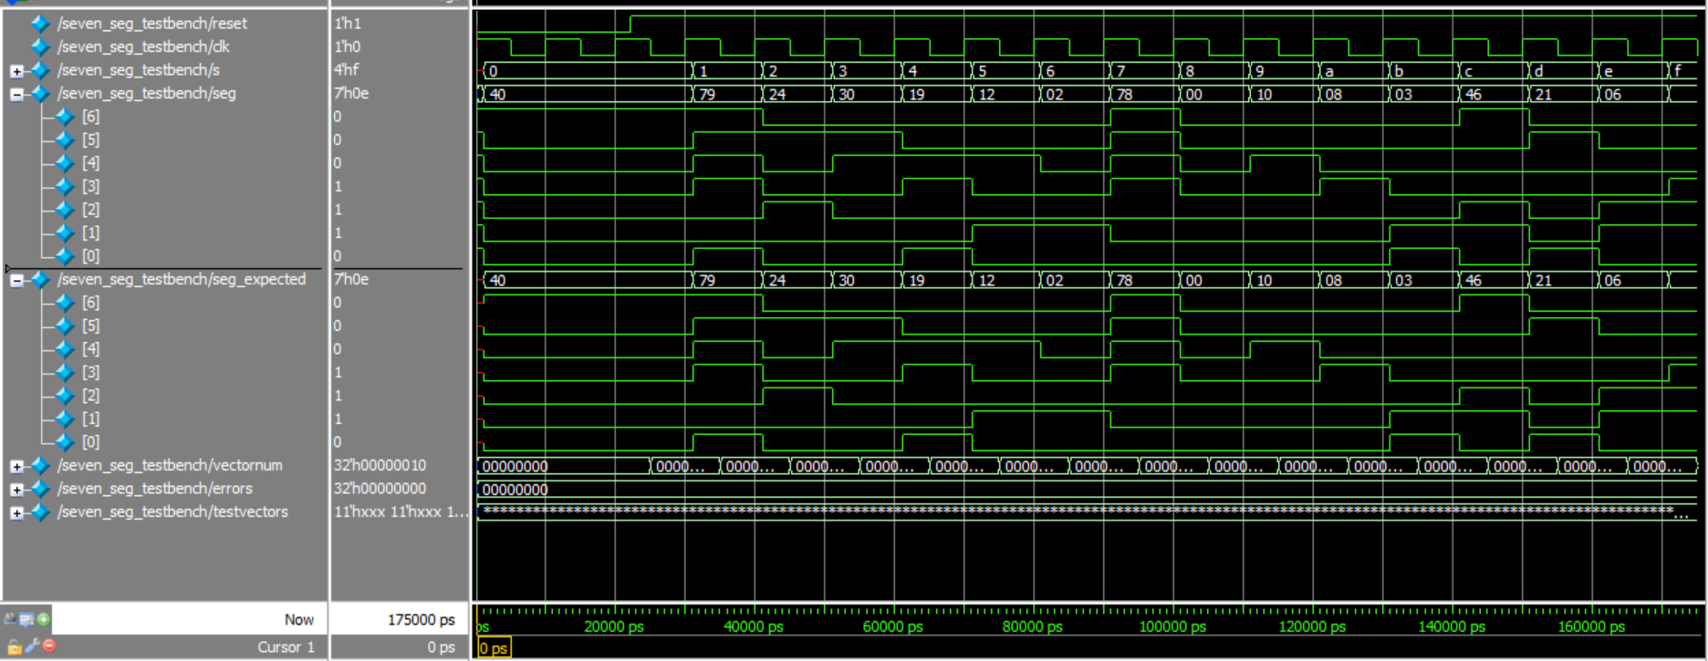Click the Cursor 1 name label
1708x661 pixels.
tap(285, 646)
